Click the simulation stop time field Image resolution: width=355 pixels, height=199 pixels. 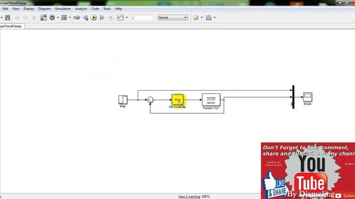pos(142,18)
